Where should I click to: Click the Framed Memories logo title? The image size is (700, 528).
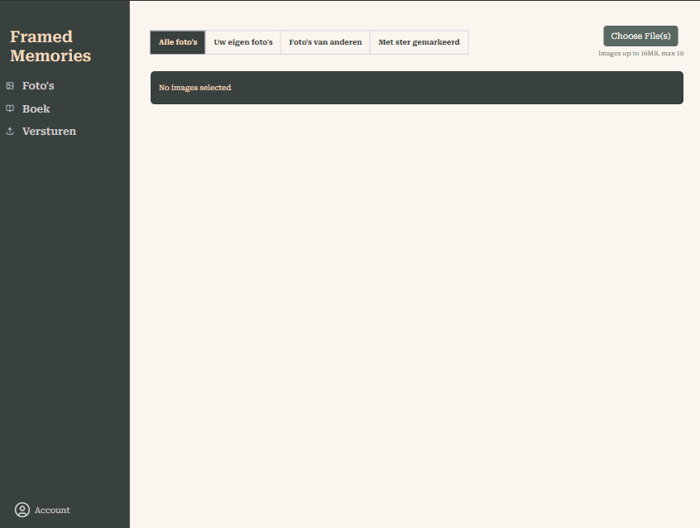[50, 46]
